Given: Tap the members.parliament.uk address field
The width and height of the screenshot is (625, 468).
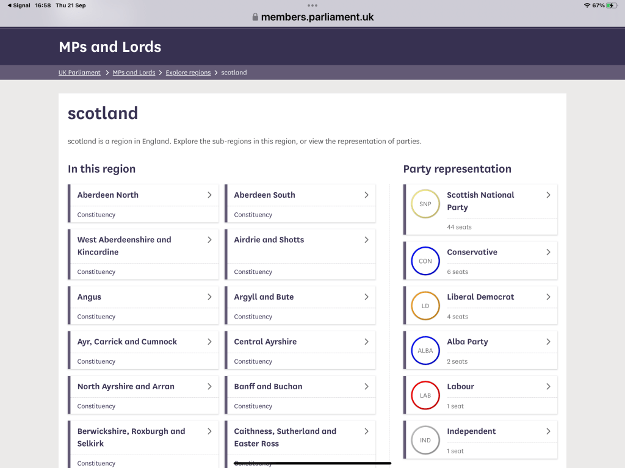Looking at the screenshot, I should [x=317, y=17].
